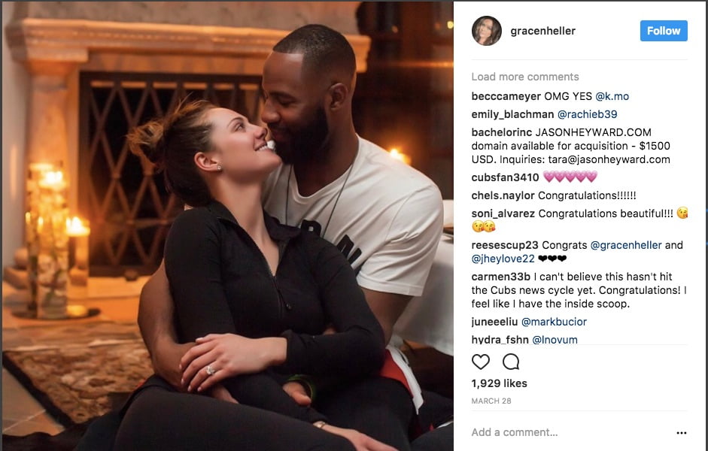This screenshot has height=451, width=708.
Task: View the 1,929 likes list
Action: [x=499, y=383]
